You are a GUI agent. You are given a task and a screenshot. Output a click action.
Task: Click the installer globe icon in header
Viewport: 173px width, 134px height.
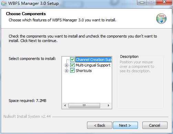(161, 19)
